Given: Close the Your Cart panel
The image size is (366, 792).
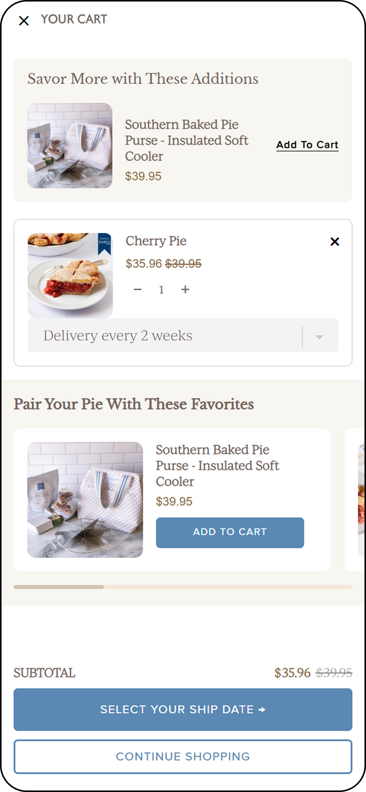Looking at the screenshot, I should (24, 21).
